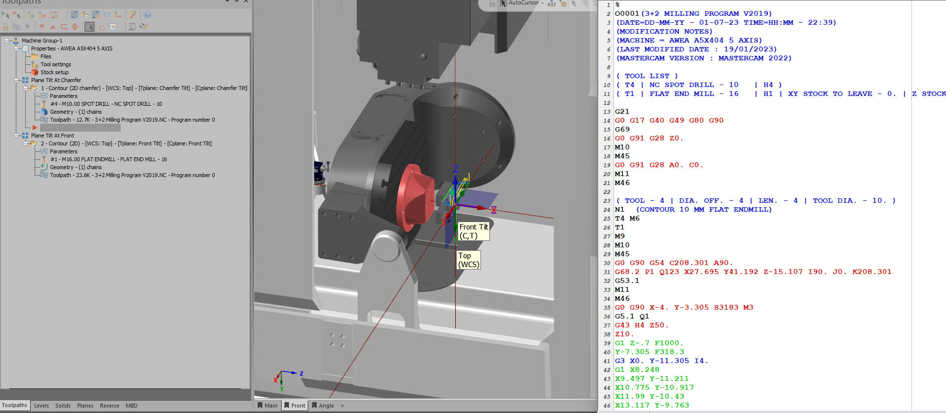Open the Post selected operations G1 icon
946x413 pixels.
coord(107,15)
